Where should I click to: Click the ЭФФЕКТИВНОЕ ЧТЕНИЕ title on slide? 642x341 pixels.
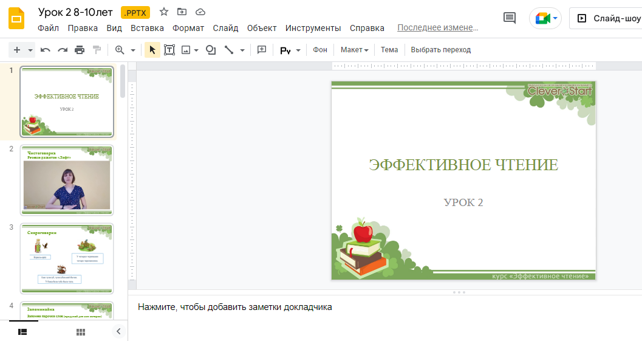click(x=463, y=165)
